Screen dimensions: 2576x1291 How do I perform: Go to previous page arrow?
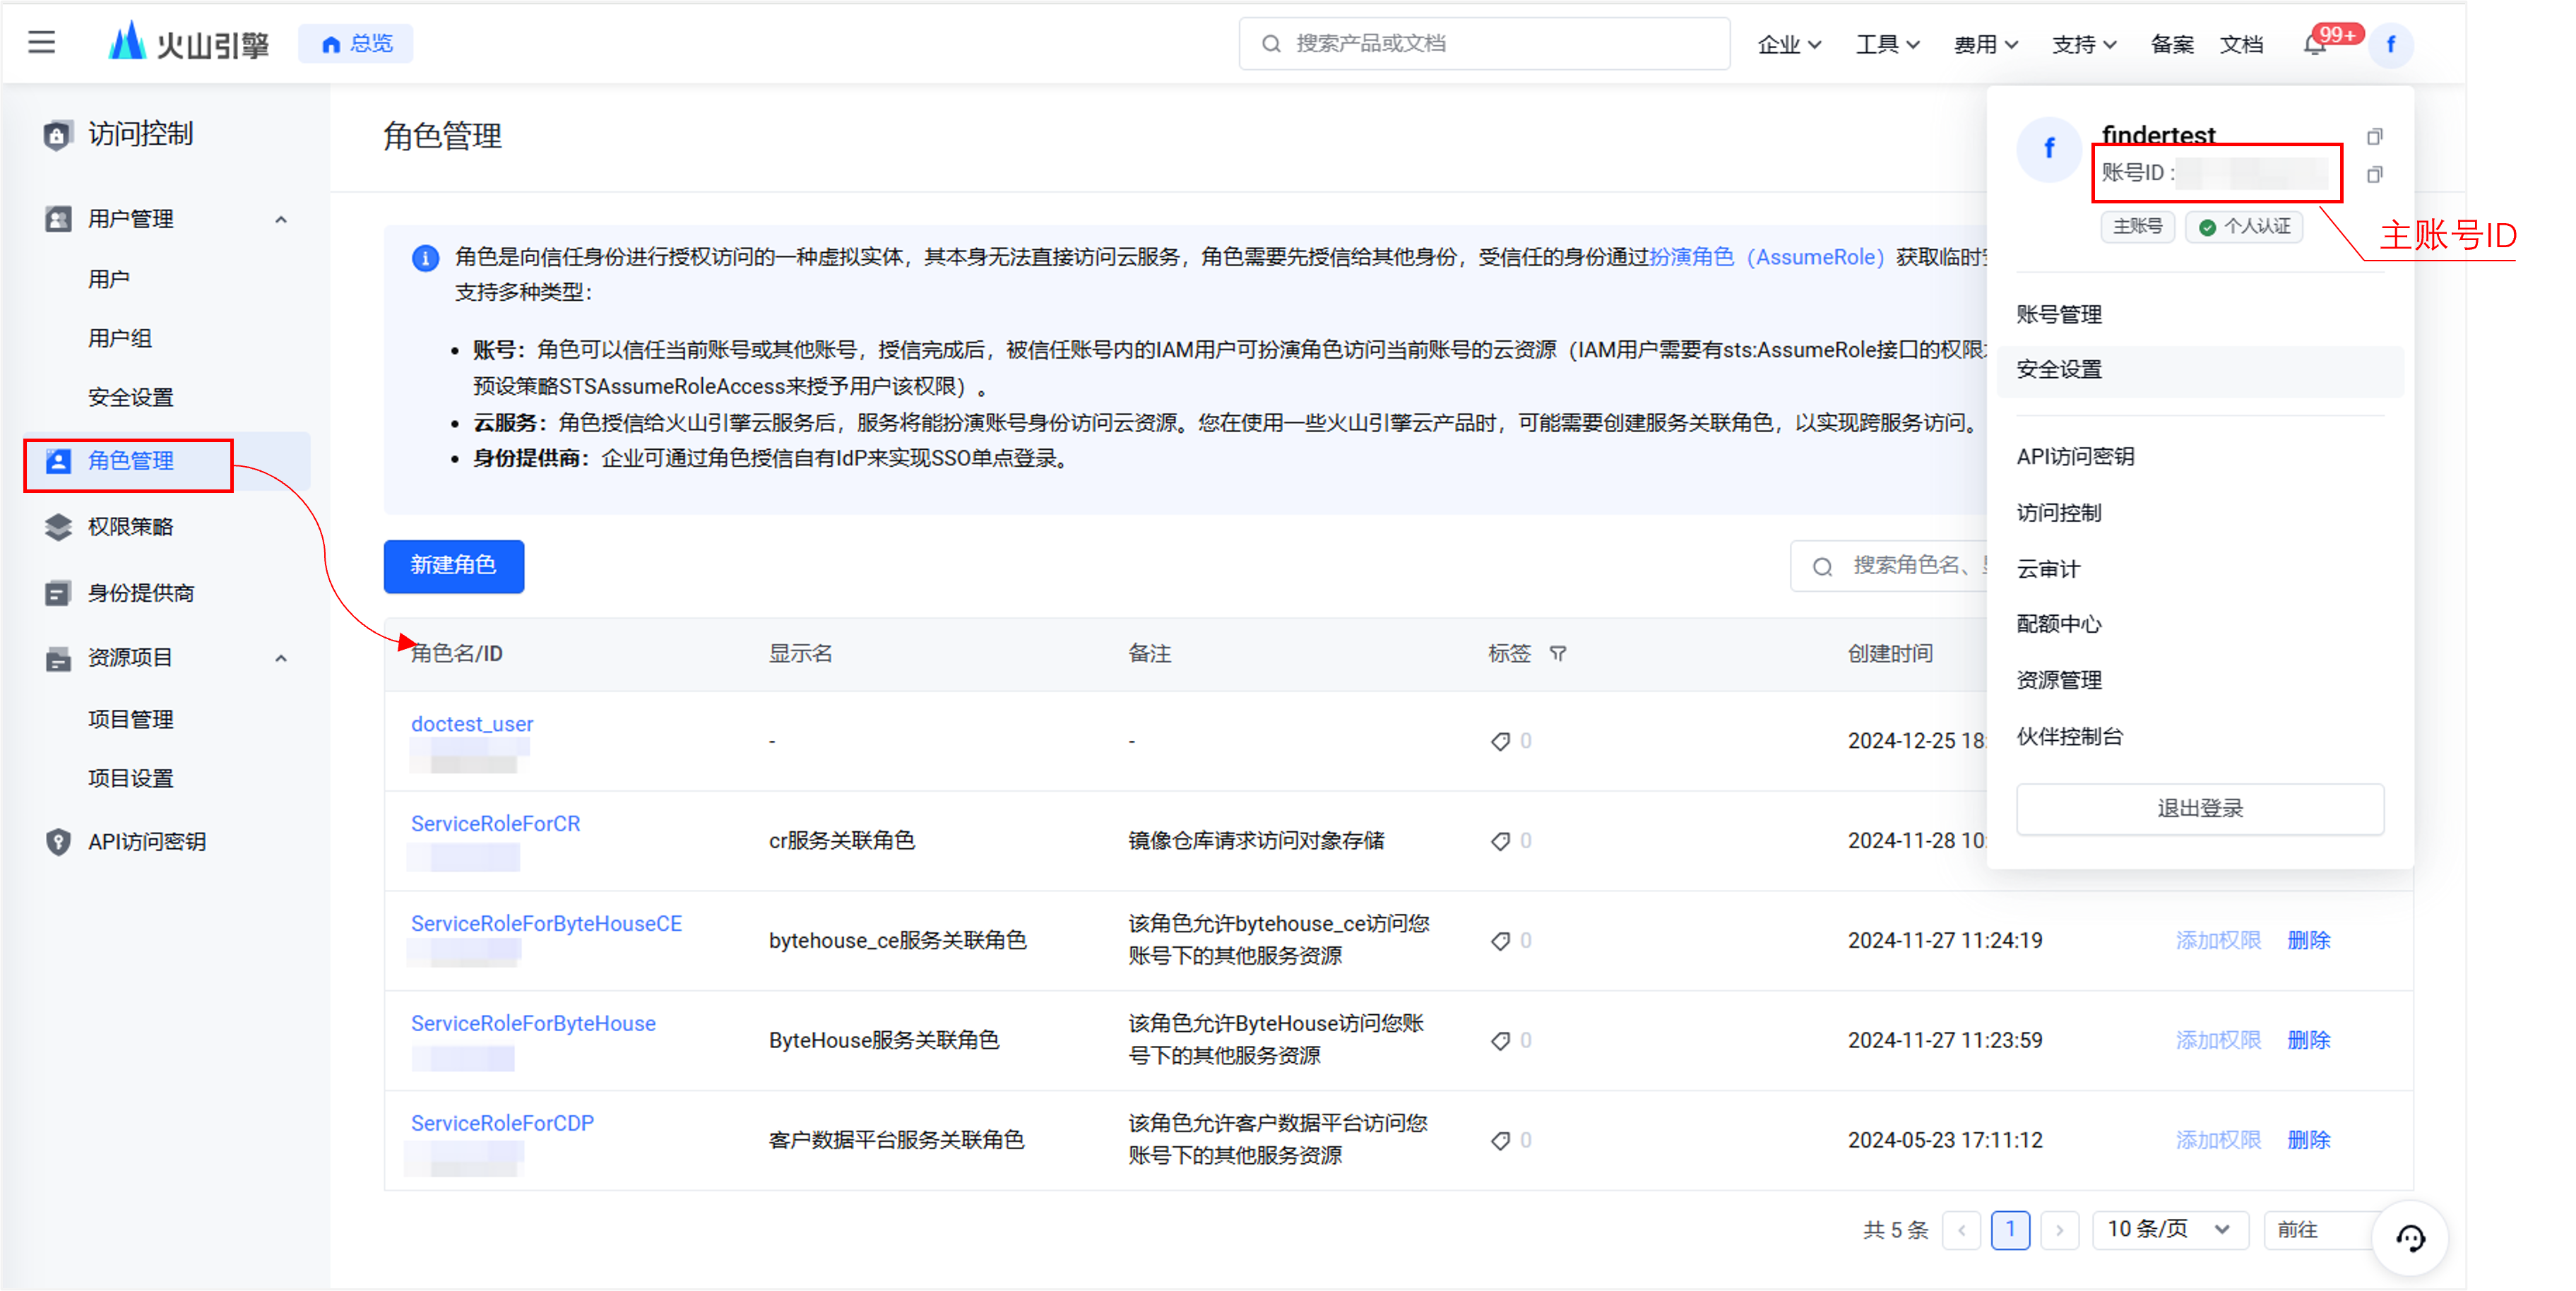click(1961, 1230)
